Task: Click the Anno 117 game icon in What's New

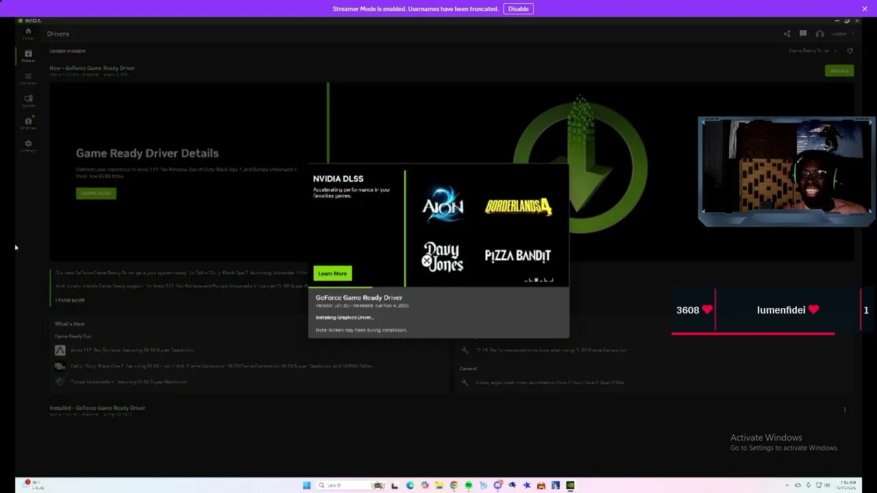Action: point(60,350)
